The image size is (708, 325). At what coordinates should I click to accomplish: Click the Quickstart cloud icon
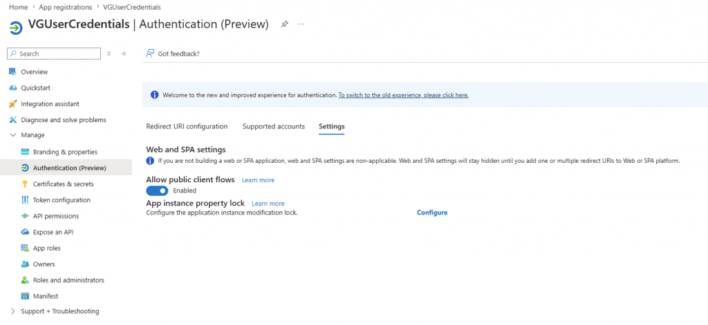[x=12, y=88]
